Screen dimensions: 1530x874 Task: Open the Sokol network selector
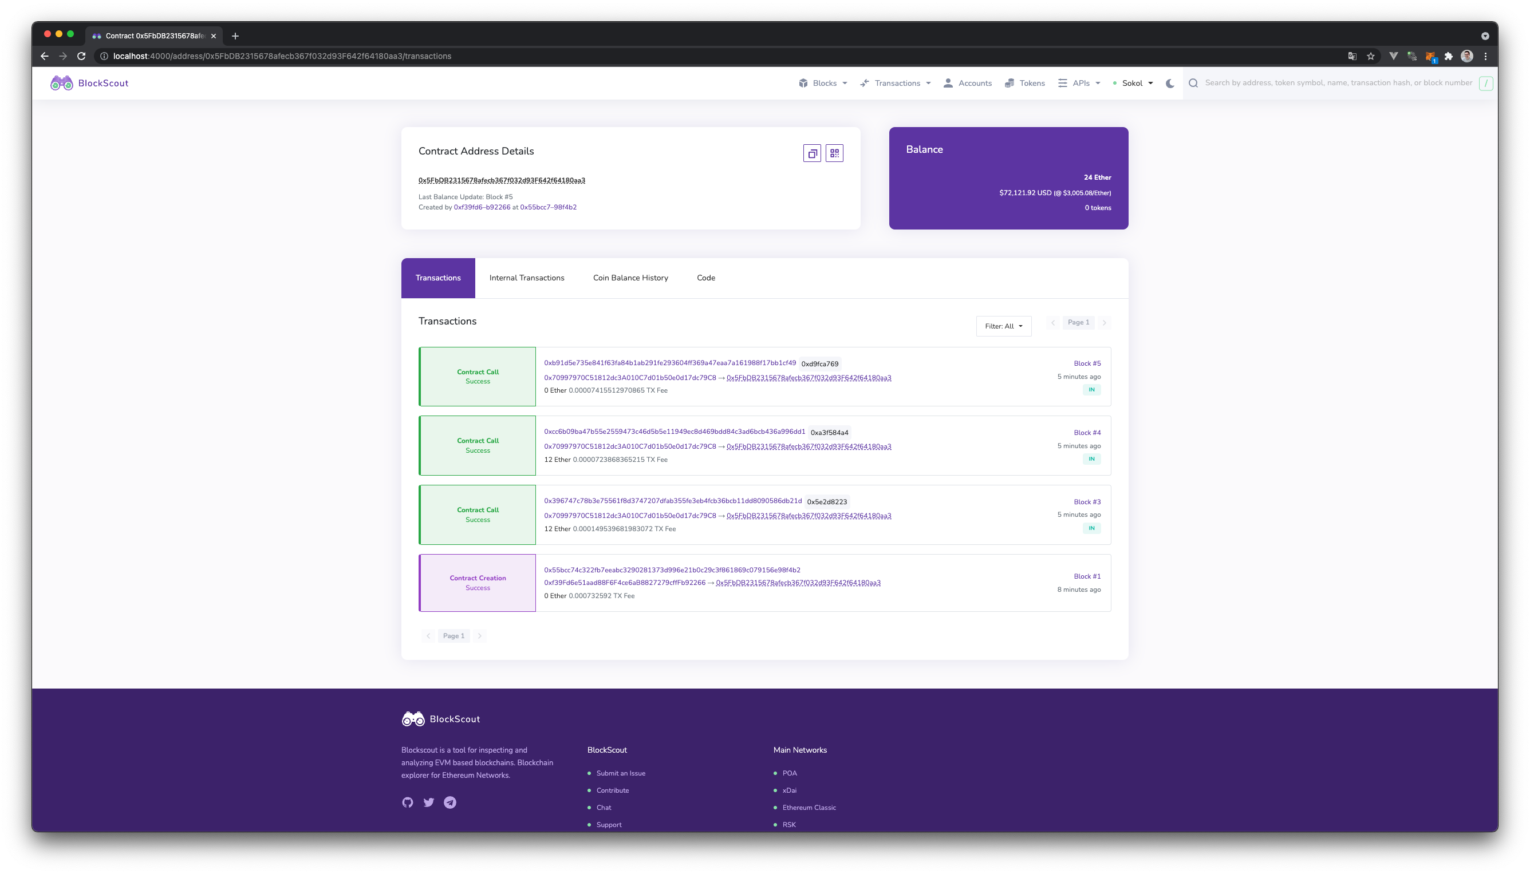1133,84
